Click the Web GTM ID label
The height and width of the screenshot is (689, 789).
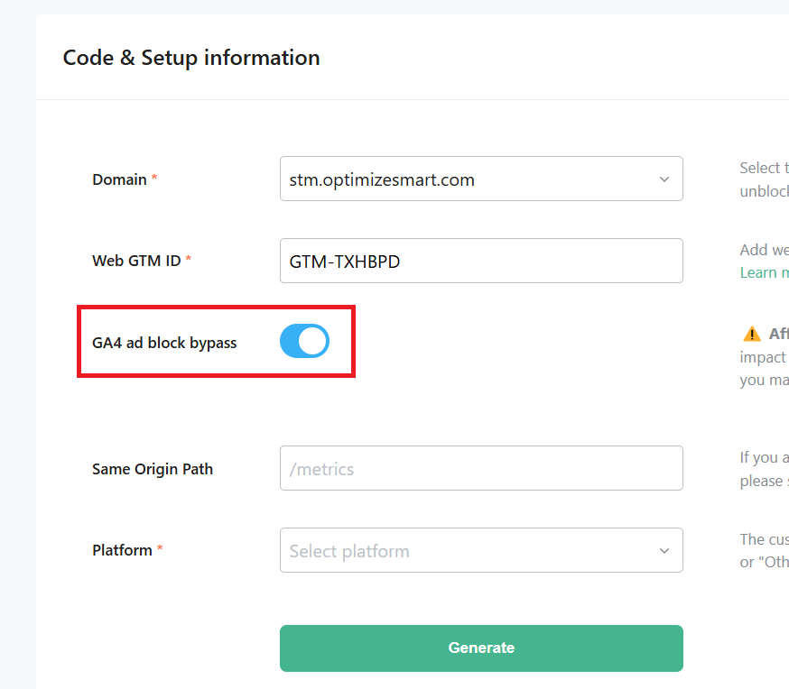136,261
